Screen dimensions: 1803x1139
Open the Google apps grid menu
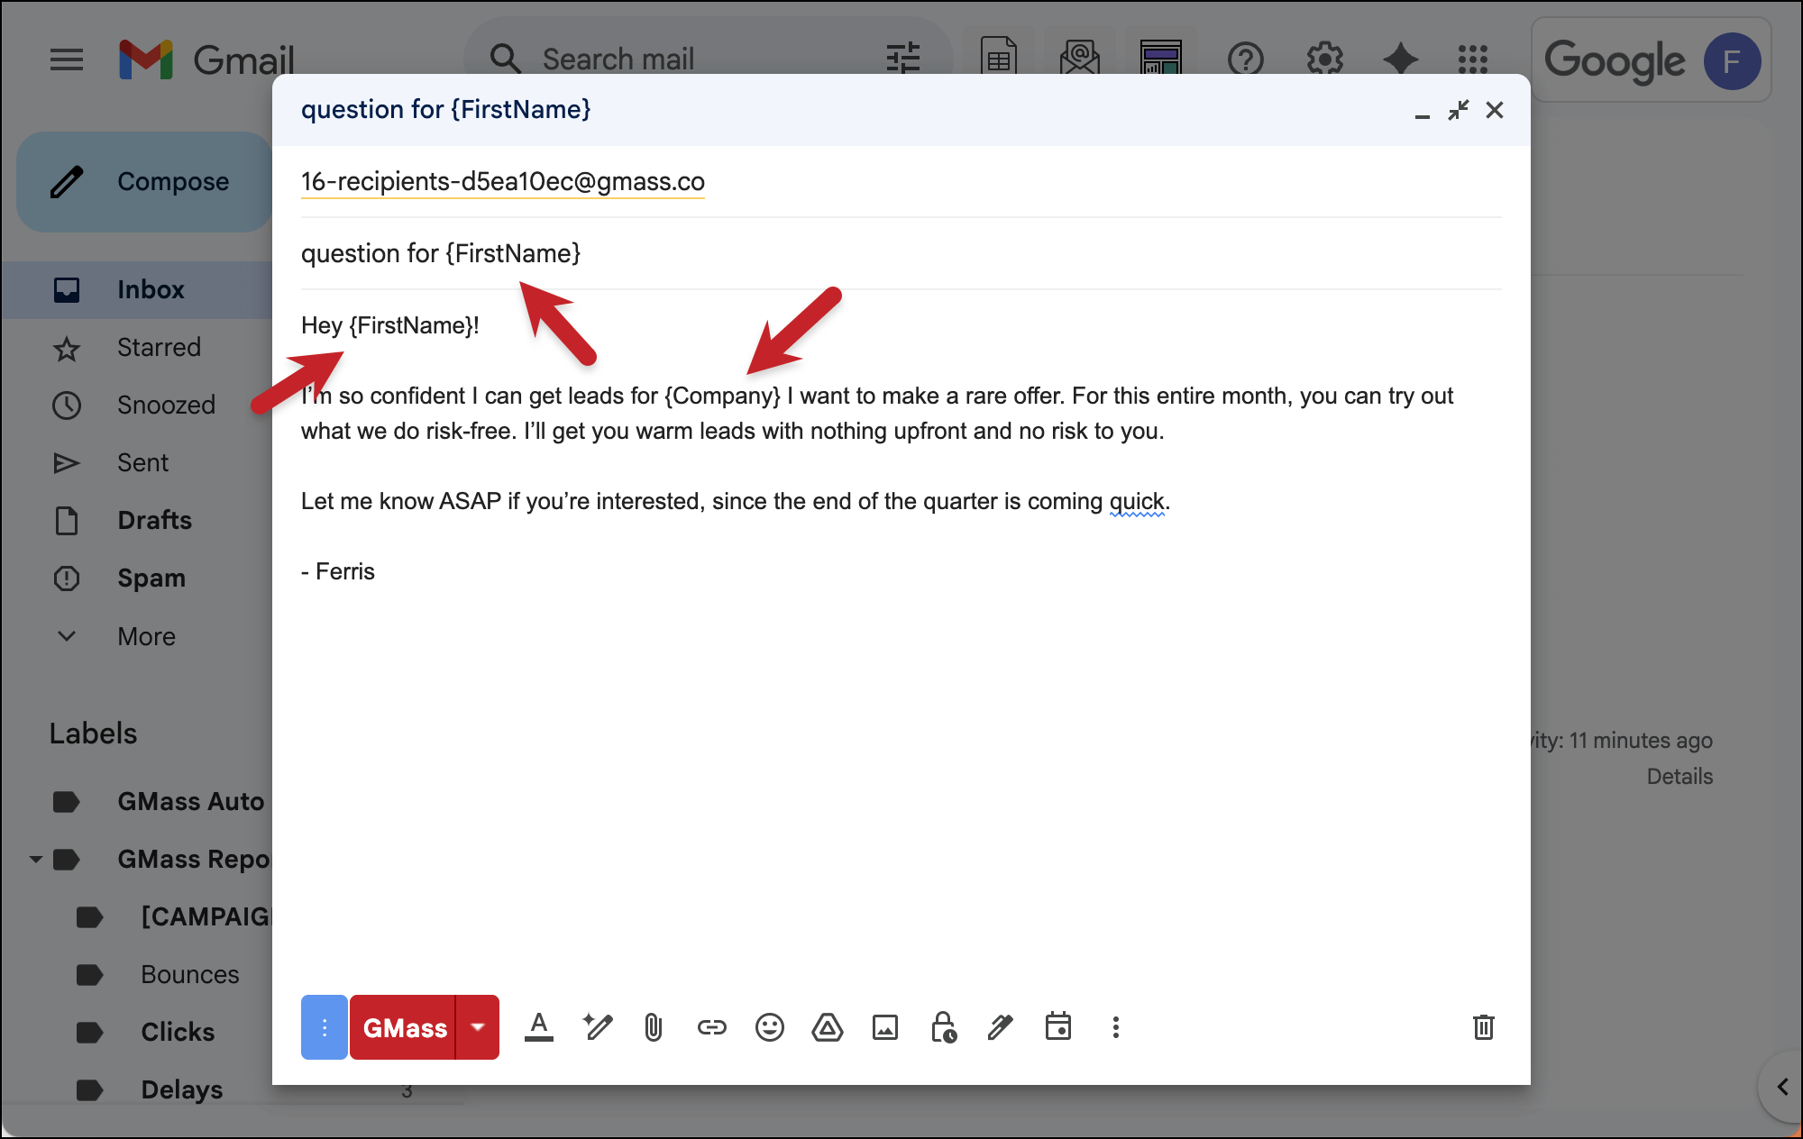[1473, 59]
